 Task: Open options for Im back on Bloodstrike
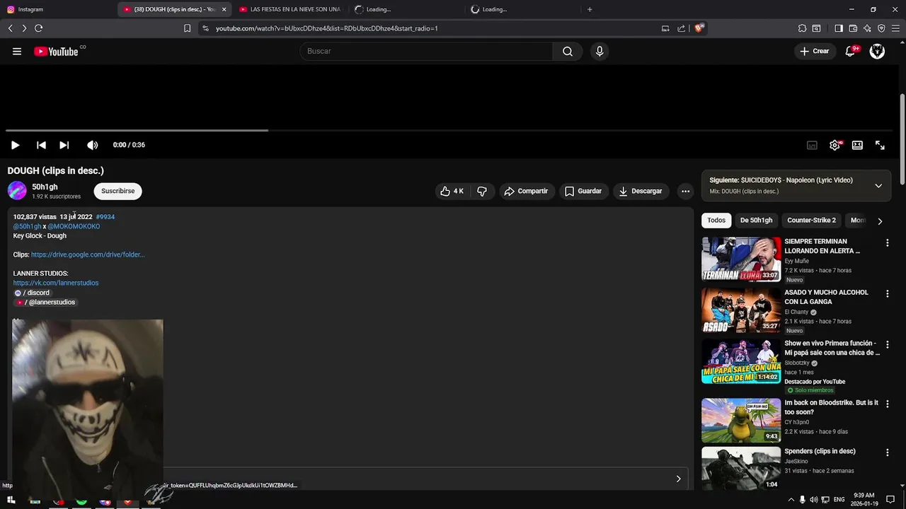pos(887,404)
